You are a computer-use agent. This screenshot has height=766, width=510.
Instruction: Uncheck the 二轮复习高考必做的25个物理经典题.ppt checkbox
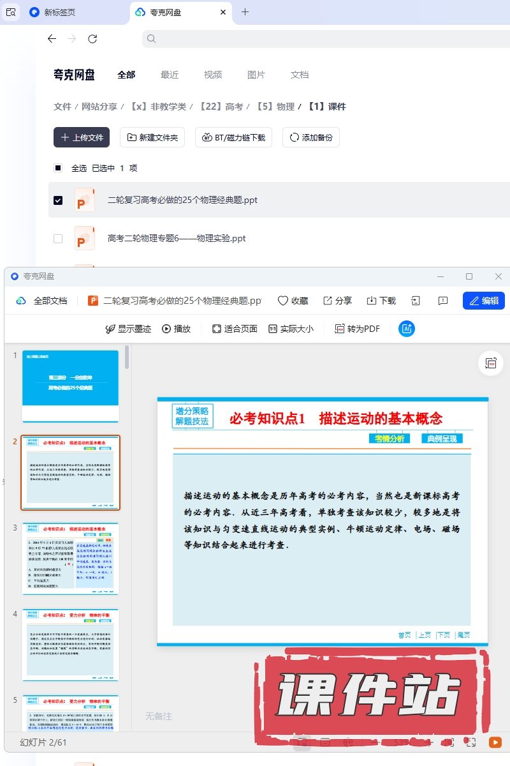coord(58,200)
